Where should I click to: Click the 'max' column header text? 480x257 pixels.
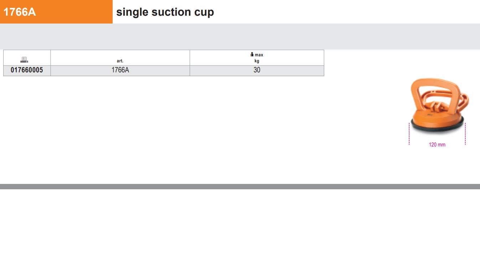(x=259, y=55)
